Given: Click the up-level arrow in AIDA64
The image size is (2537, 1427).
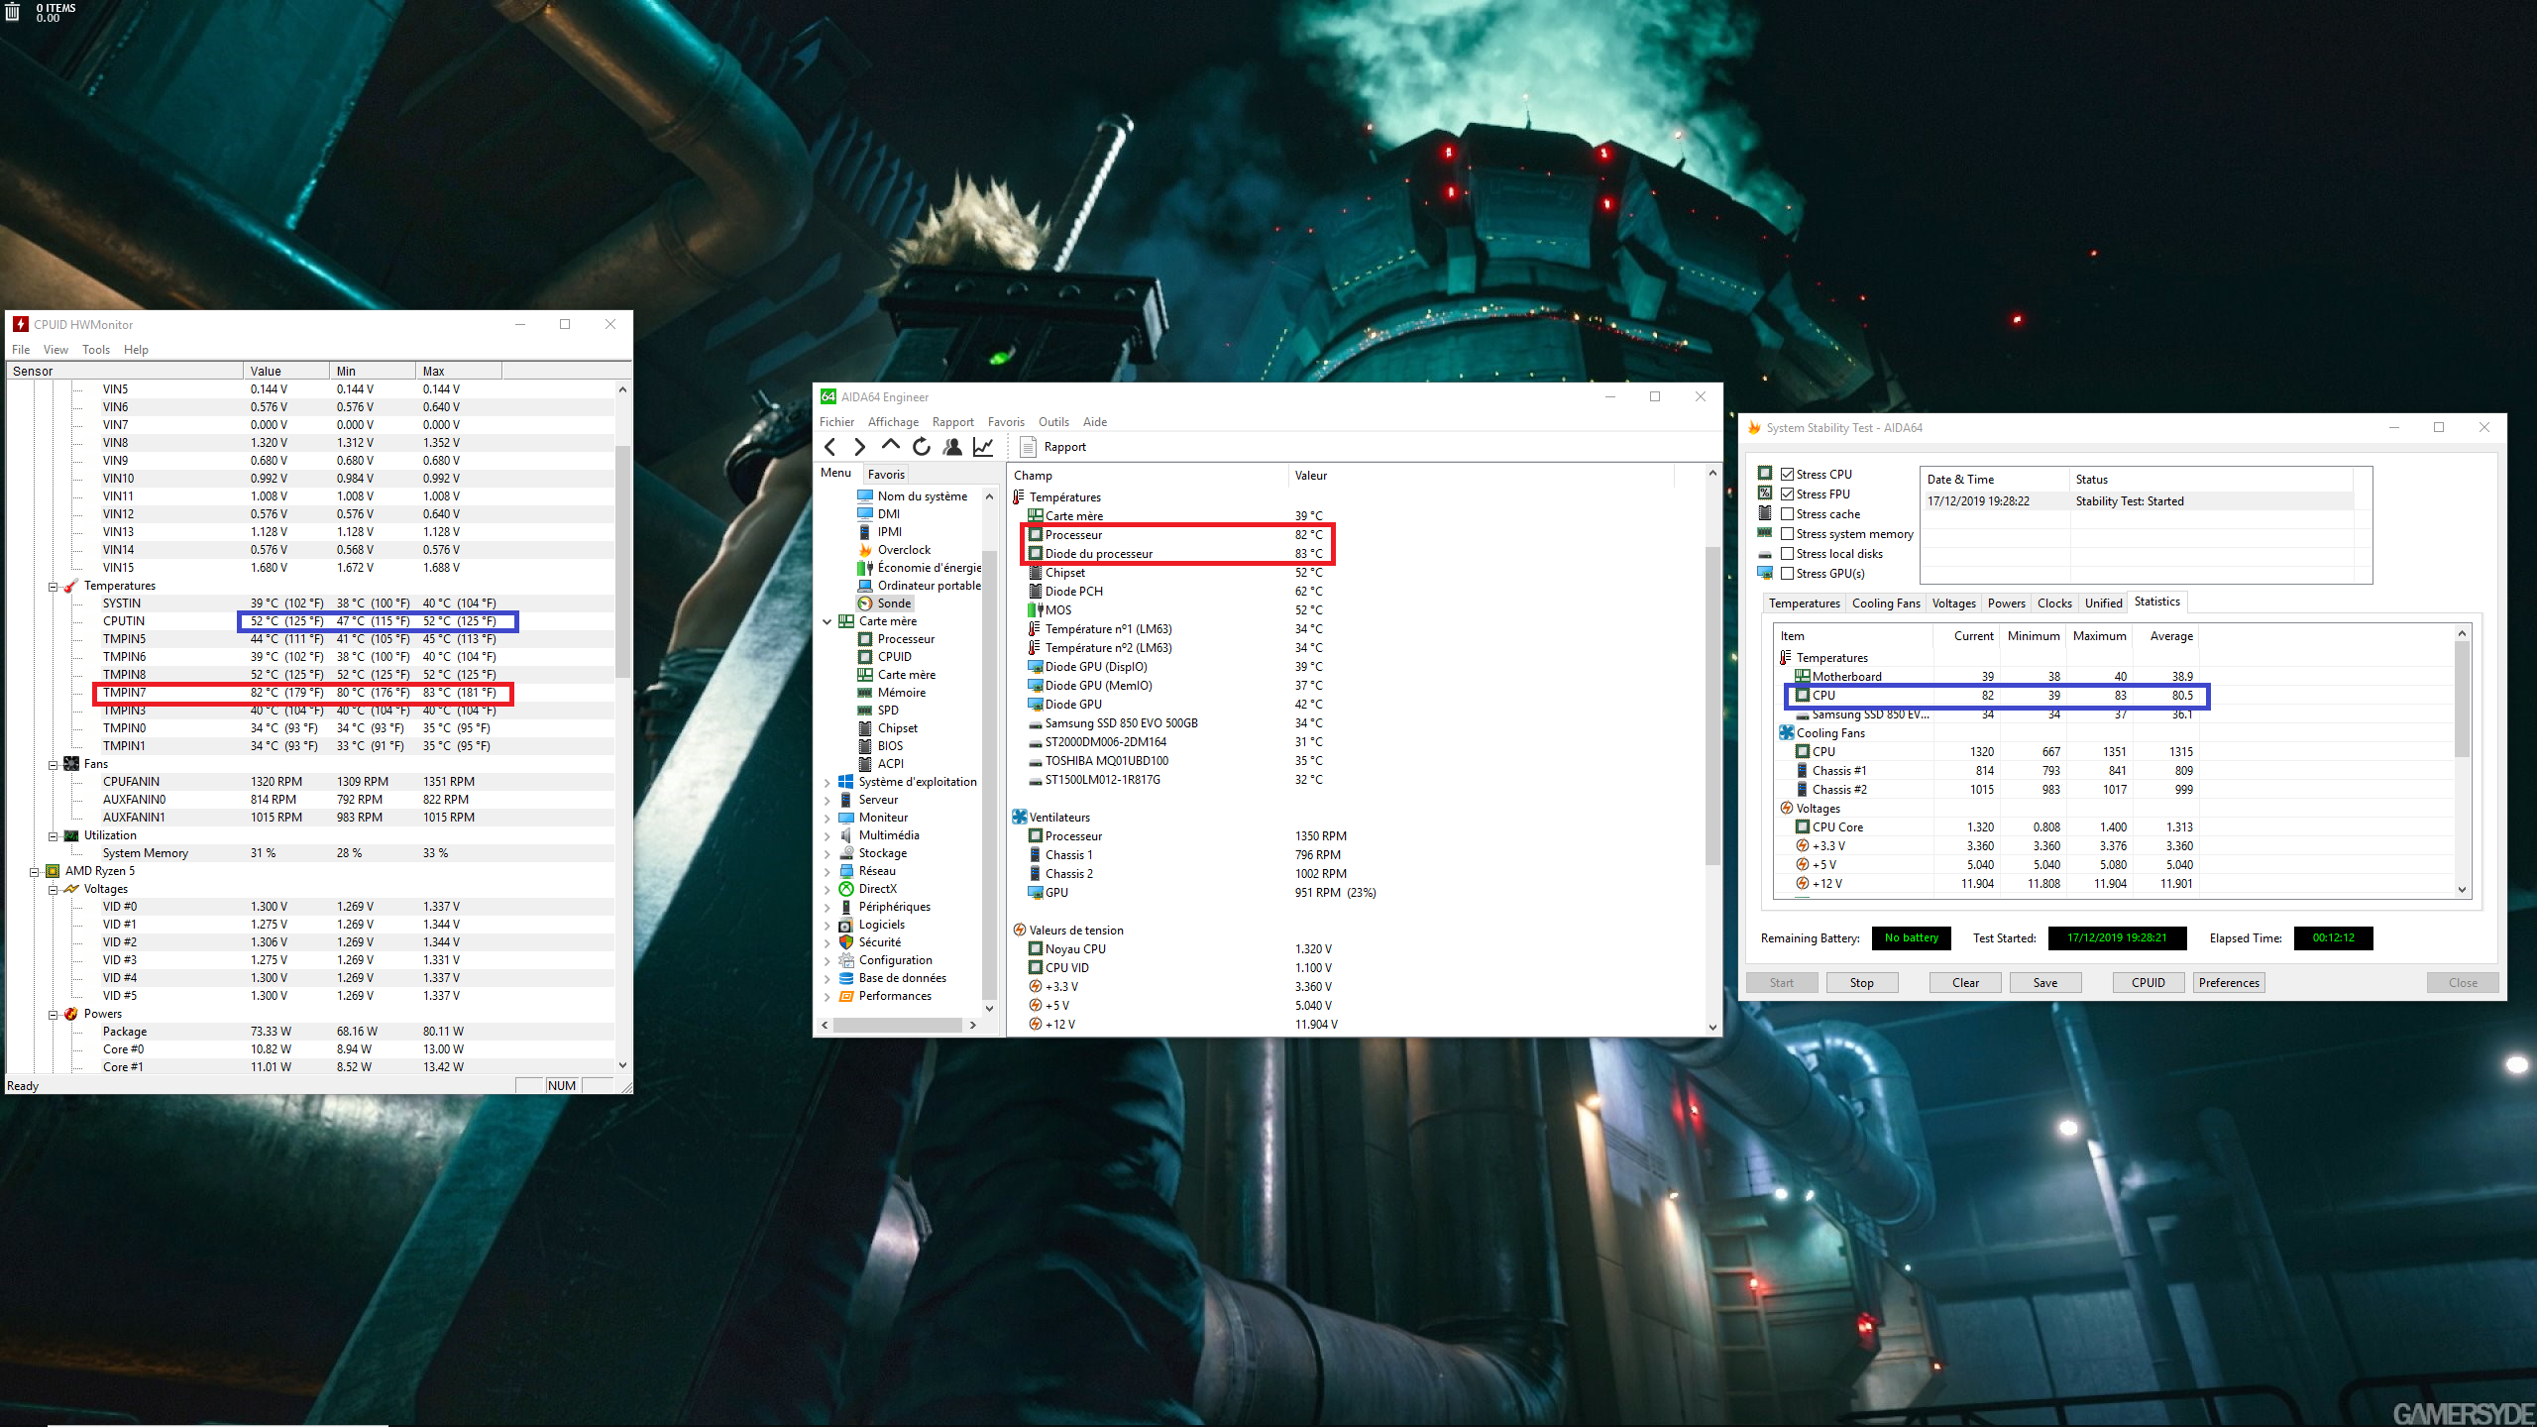Looking at the screenshot, I should pos(891,446).
